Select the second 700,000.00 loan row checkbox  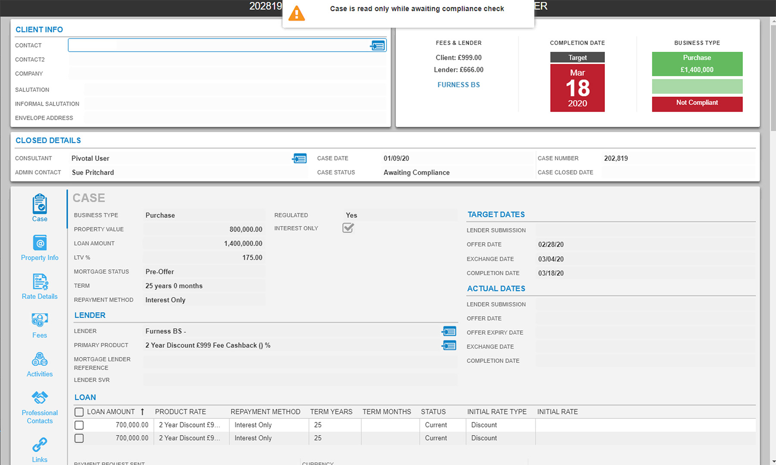(x=79, y=438)
